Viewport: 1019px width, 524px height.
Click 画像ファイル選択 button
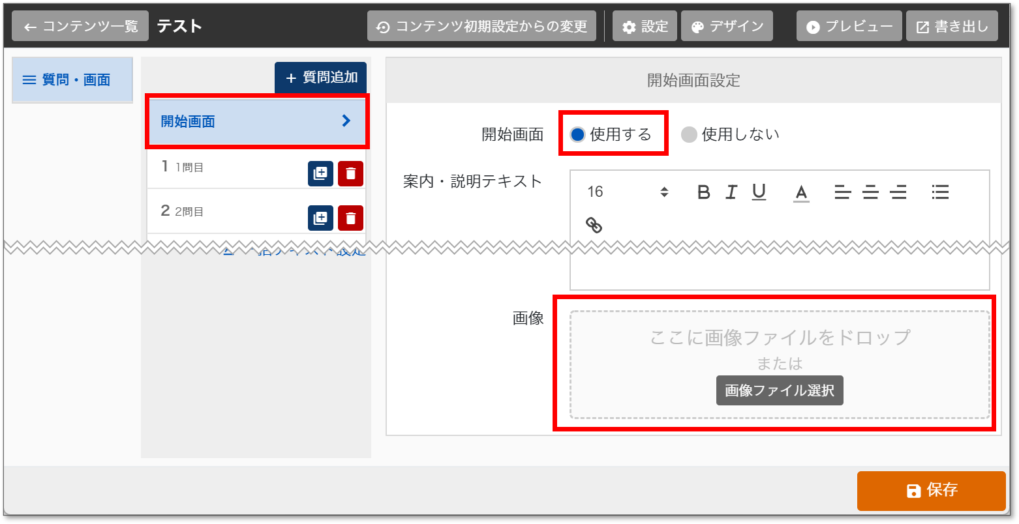780,390
